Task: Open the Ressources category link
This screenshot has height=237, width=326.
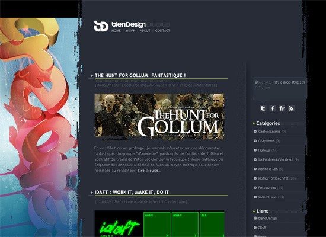Action: pos(267,188)
